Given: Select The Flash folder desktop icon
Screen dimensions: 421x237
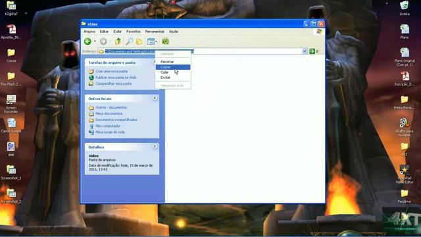Looking at the screenshot, I should click(11, 79).
